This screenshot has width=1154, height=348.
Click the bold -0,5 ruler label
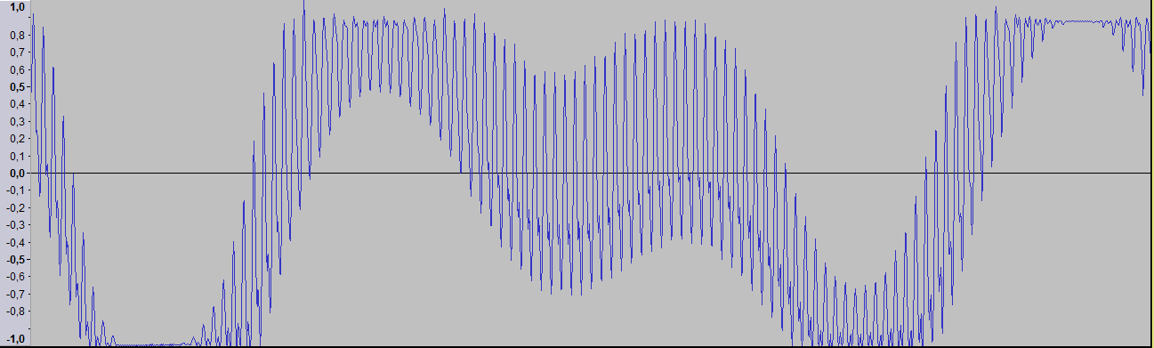coord(16,260)
